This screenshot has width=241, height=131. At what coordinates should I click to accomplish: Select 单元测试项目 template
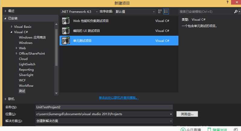click(119, 41)
